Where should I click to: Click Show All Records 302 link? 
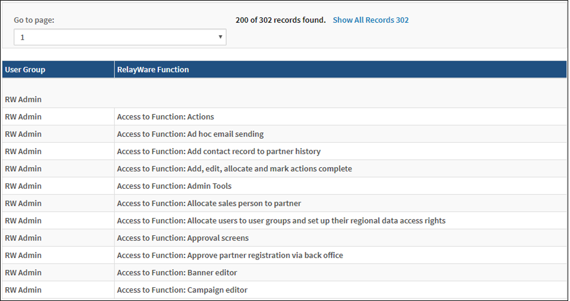tap(370, 20)
